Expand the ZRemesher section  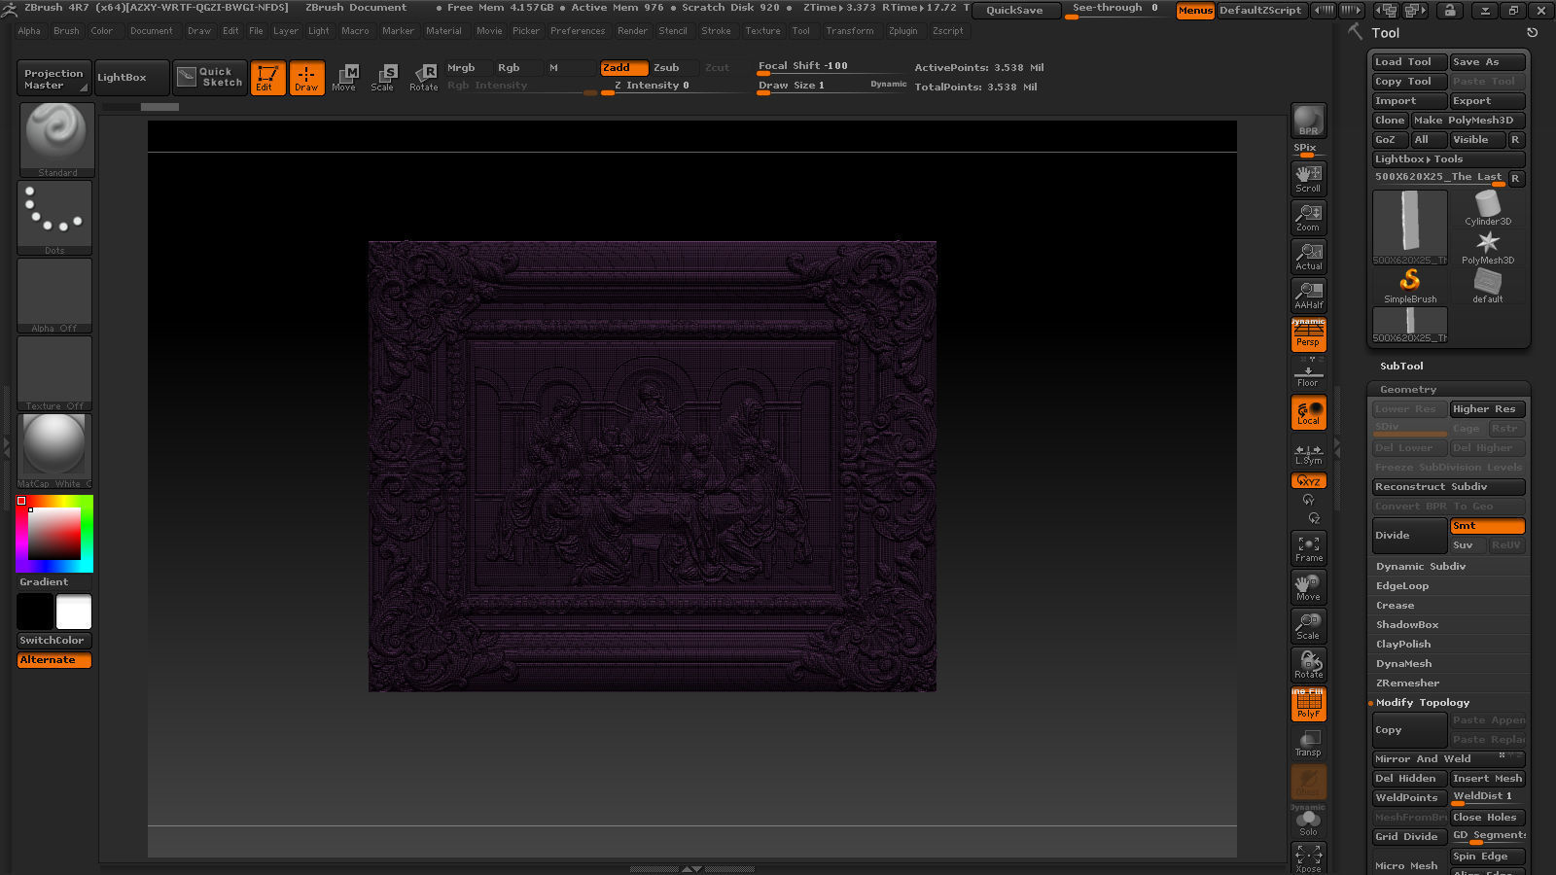(1407, 683)
